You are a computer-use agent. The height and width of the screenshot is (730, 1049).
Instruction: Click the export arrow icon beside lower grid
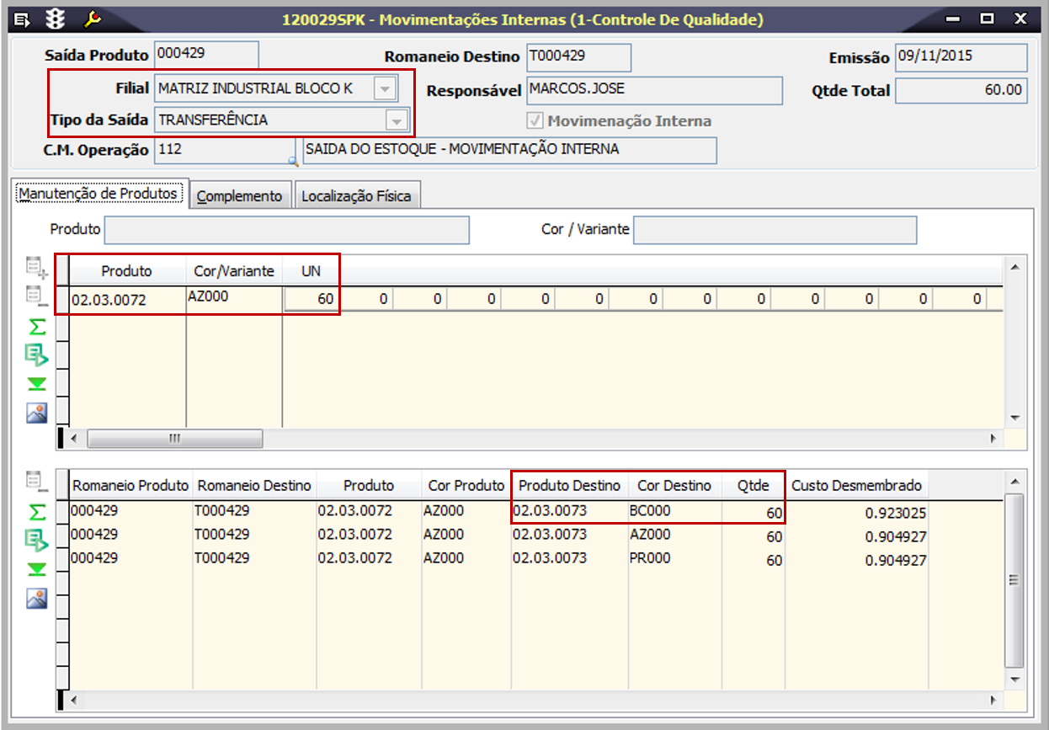click(36, 541)
